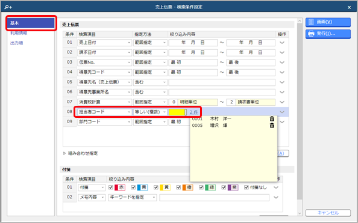This screenshot has height=223, width=358.
Task: Switch to the 利用情報 tab
Action: pos(19,33)
